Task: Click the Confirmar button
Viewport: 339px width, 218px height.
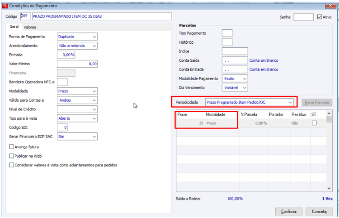Action: 289,212
